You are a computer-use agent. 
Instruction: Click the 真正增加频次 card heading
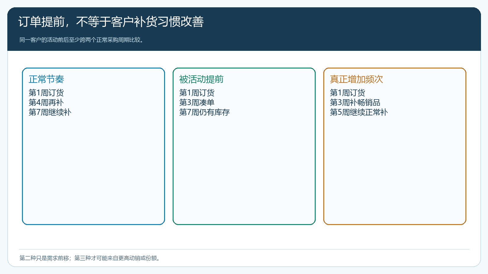[x=356, y=79]
